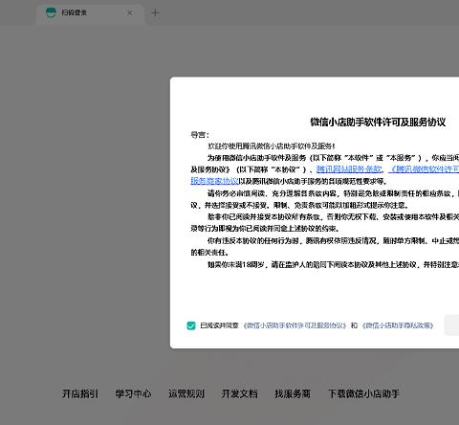Click 下载微信小店助手 in the footer
The width and height of the screenshot is (459, 425).
coord(363,393)
